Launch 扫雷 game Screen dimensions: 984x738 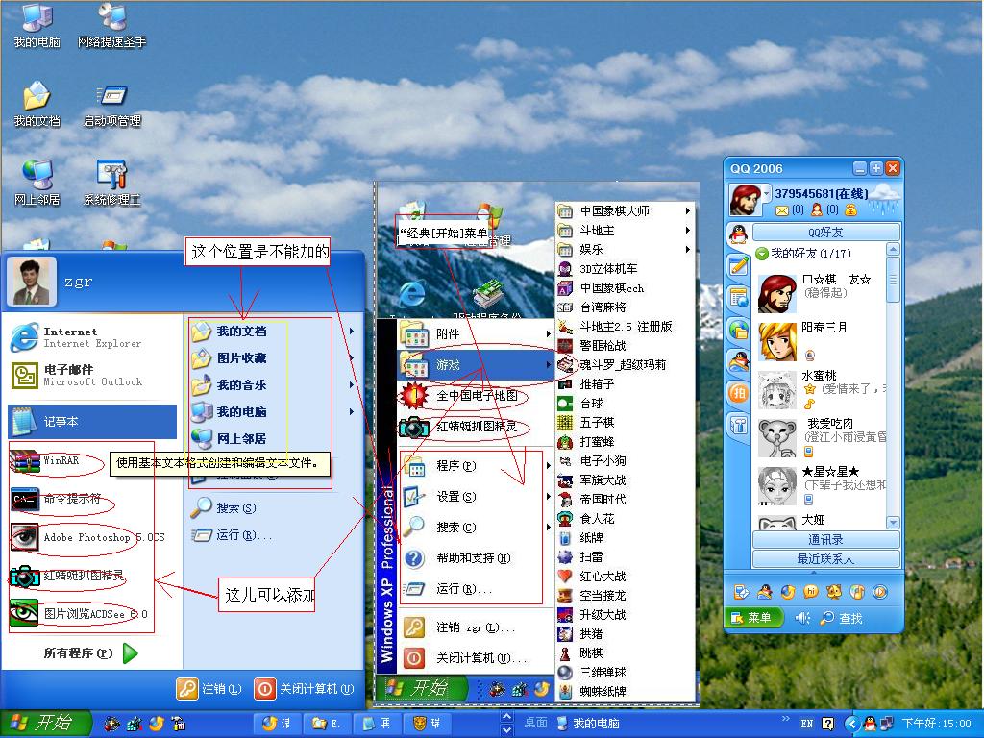[x=625, y=556]
